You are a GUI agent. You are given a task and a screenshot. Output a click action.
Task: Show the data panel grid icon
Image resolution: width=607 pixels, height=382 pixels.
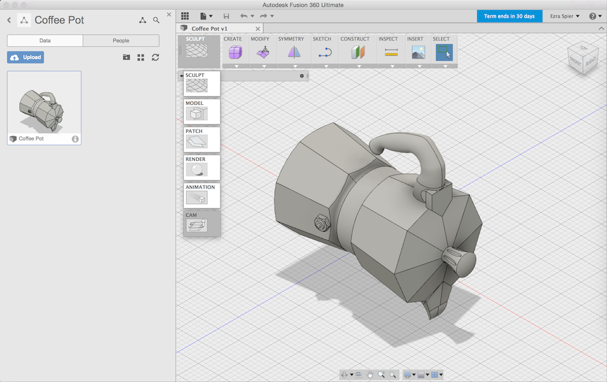coord(141,57)
